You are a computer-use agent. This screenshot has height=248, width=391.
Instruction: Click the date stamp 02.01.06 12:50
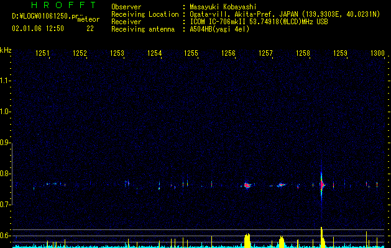[38, 29]
